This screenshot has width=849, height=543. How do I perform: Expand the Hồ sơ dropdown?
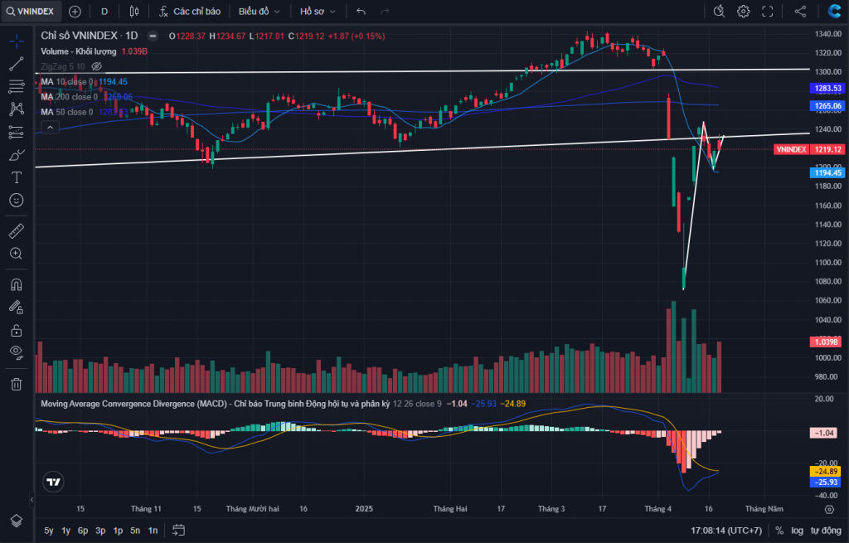(318, 12)
